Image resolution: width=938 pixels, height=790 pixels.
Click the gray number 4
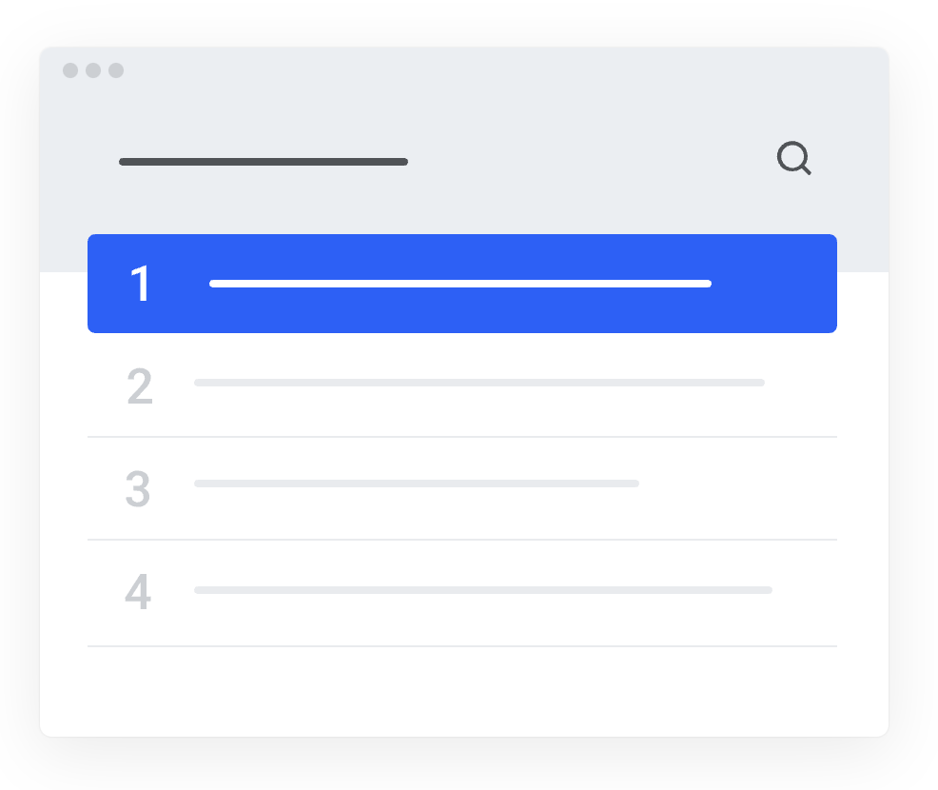[138, 592]
